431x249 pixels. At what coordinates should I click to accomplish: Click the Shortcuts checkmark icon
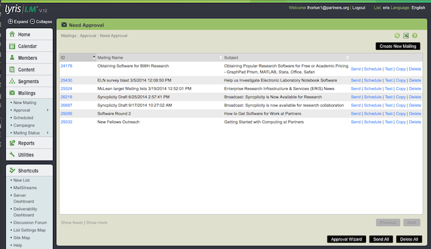(12, 170)
